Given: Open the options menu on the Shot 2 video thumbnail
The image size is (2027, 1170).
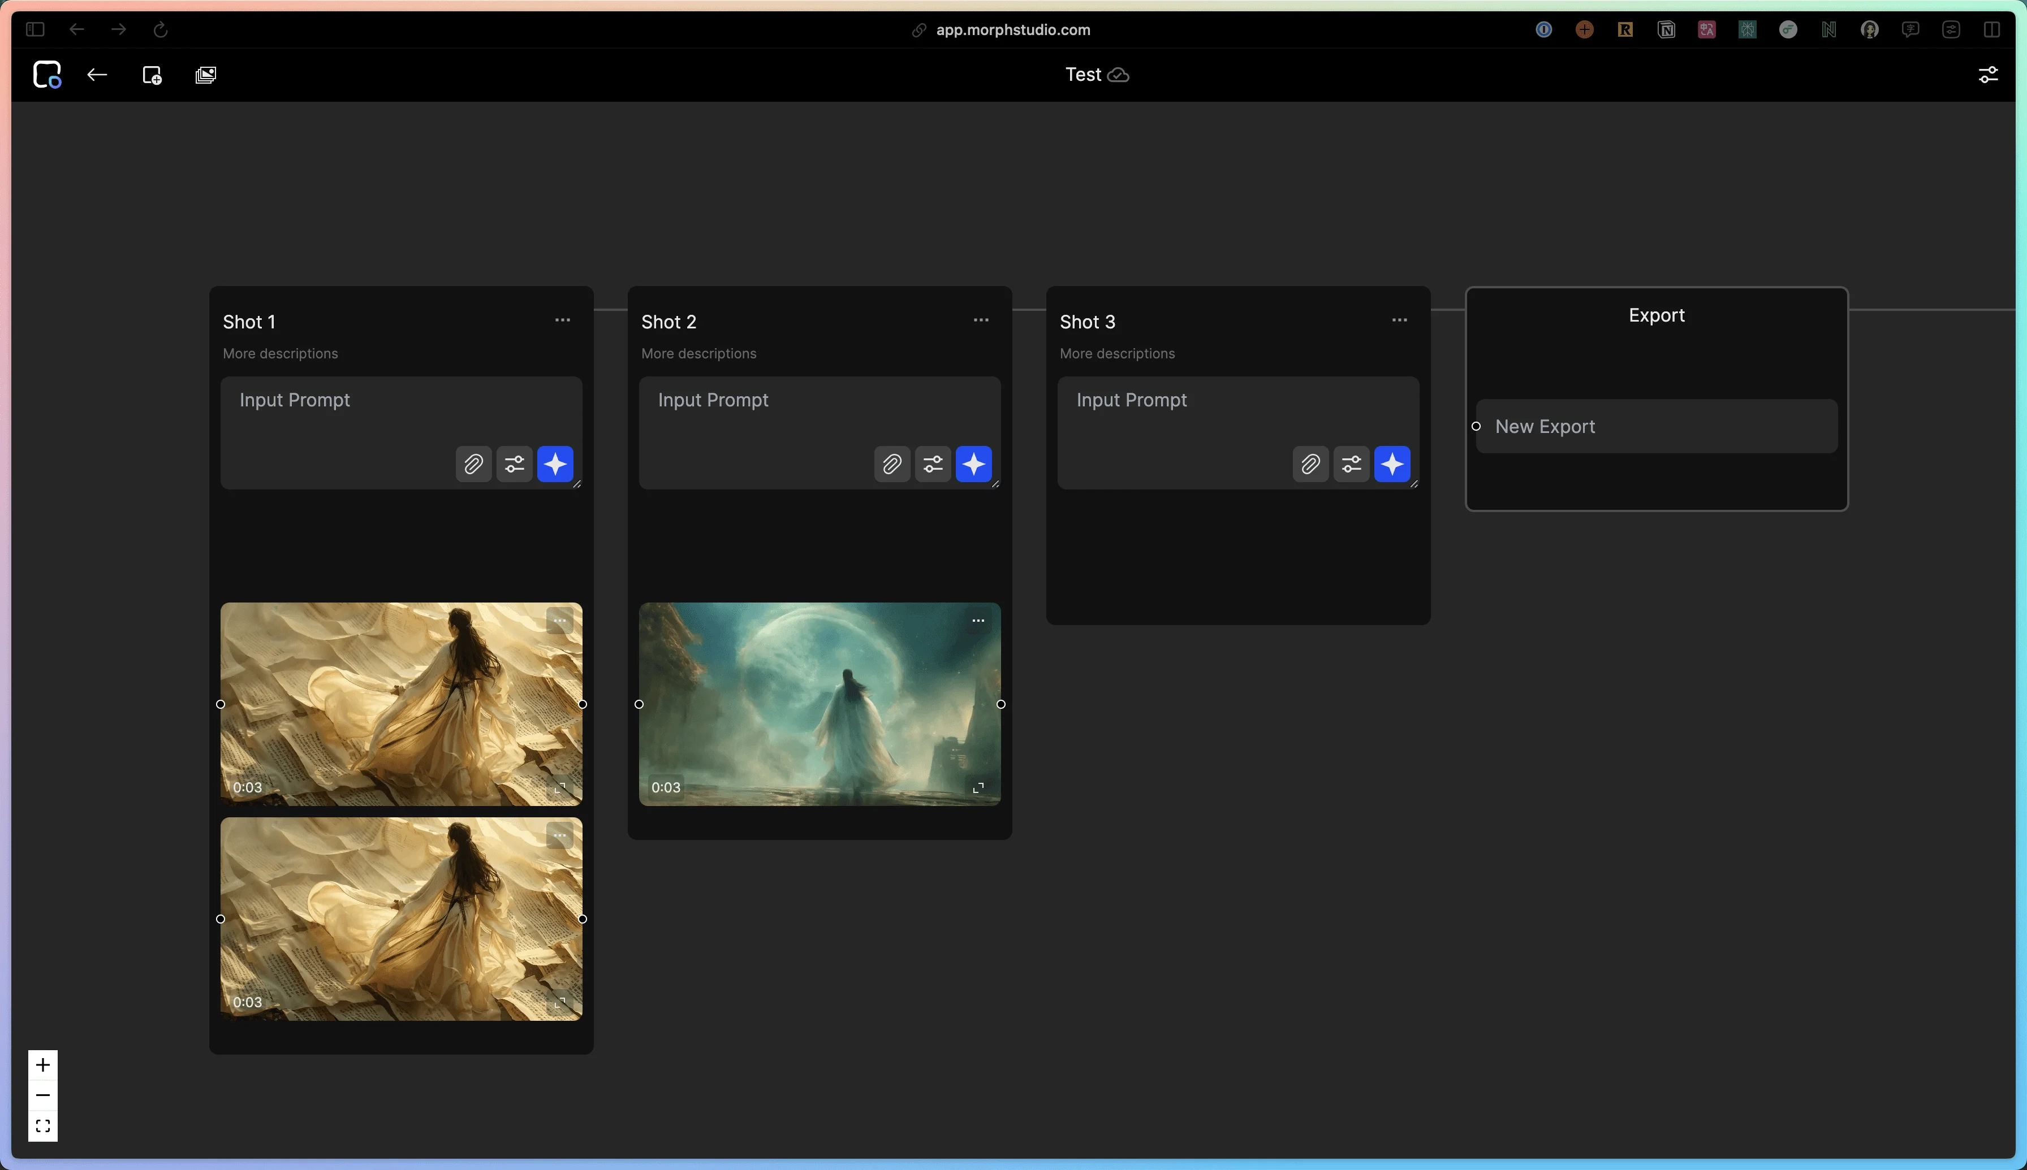Looking at the screenshot, I should click(978, 621).
